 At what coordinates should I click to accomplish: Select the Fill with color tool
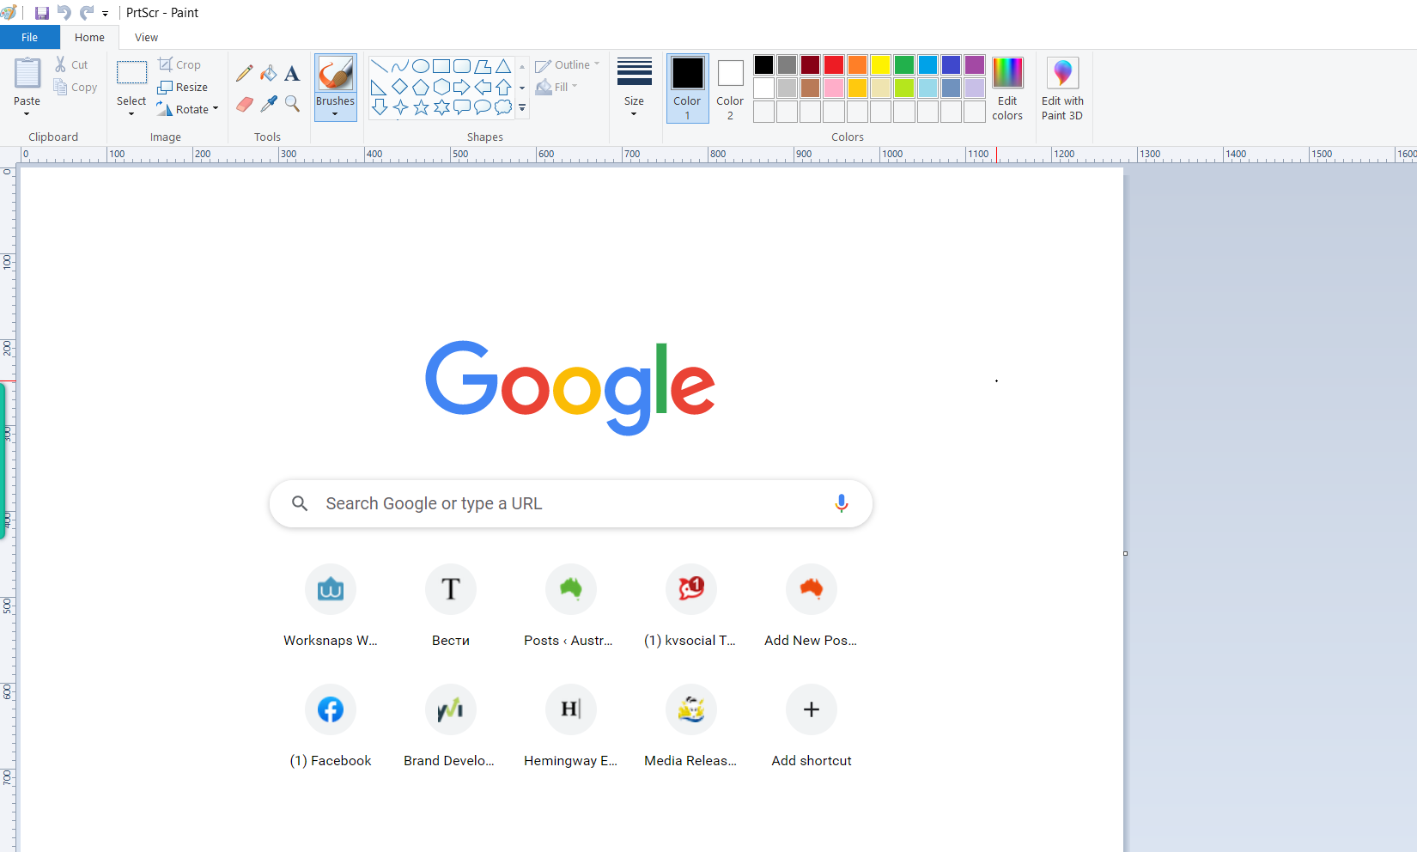click(268, 72)
